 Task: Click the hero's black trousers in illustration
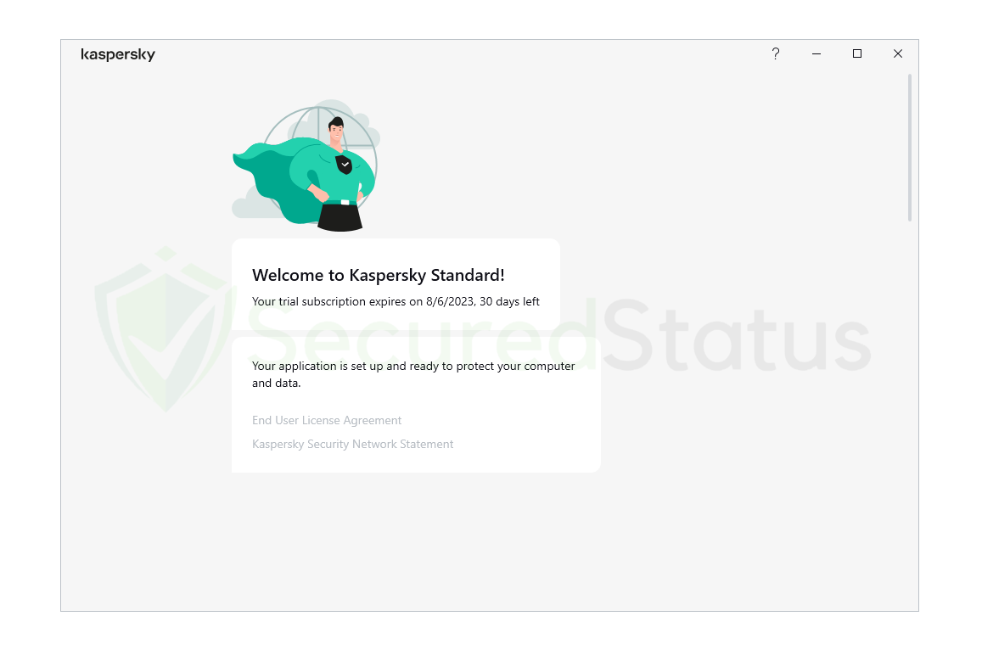click(x=340, y=217)
